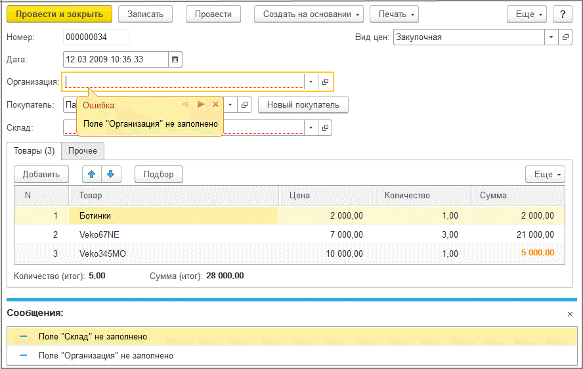This screenshot has width=583, height=369.
Task: Move row down with blue down arrow
Action: pos(111,174)
